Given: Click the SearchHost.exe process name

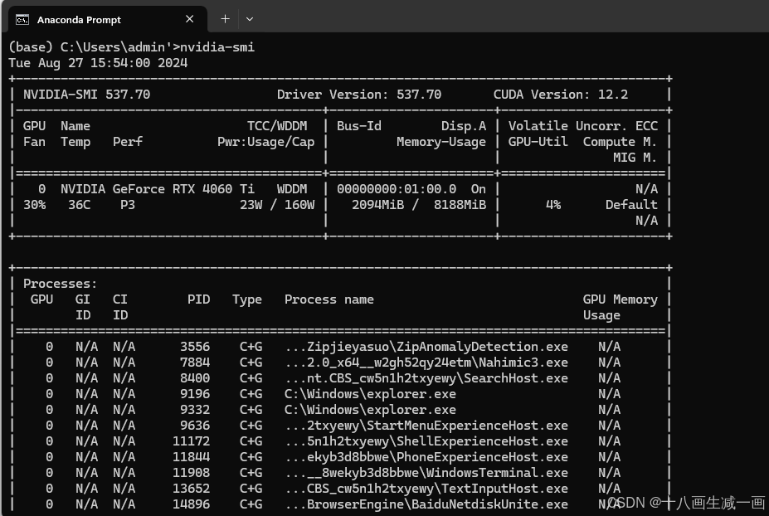Looking at the screenshot, I should [x=426, y=377].
